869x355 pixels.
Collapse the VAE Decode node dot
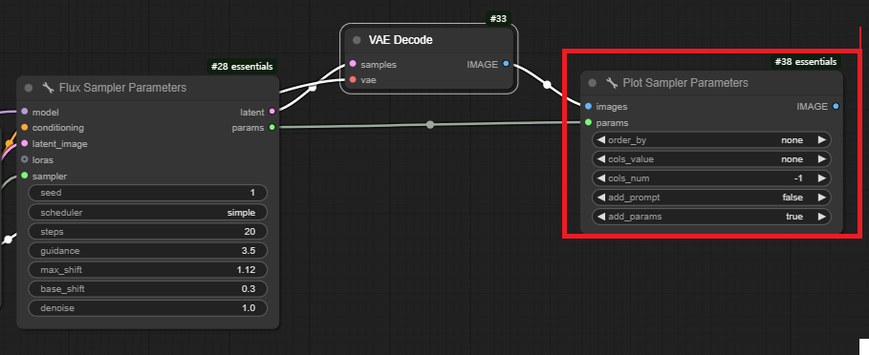[x=357, y=40]
